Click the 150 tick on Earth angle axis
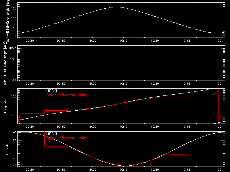The image size is (230, 172). pos(14,8)
